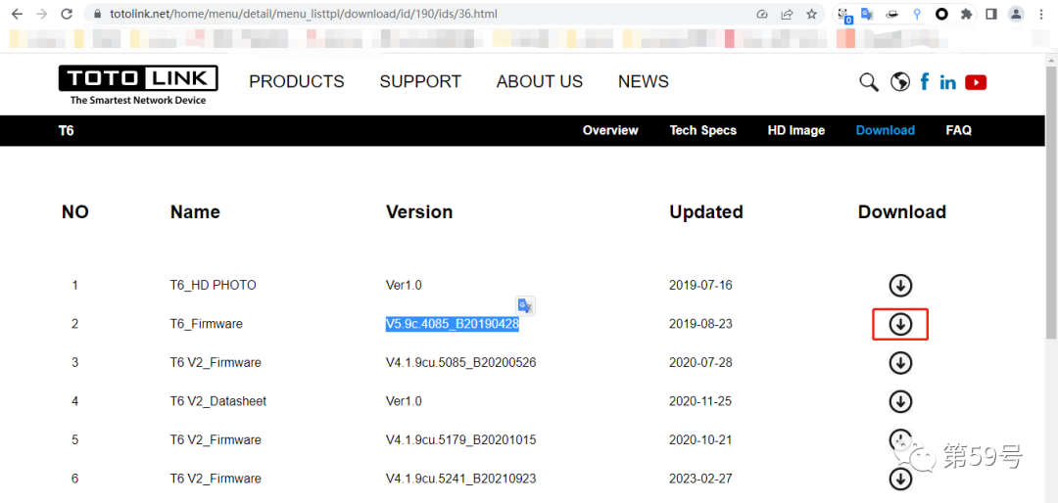Click version V4.1.9cu.5085_B20200526
This screenshot has height=503, width=1058.
[460, 363]
